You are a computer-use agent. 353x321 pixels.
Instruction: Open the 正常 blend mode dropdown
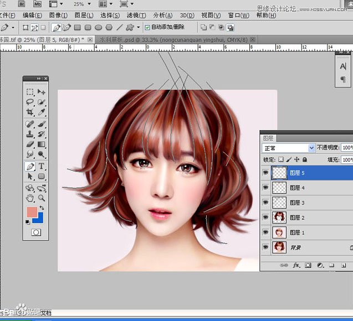pyautogui.click(x=311, y=148)
